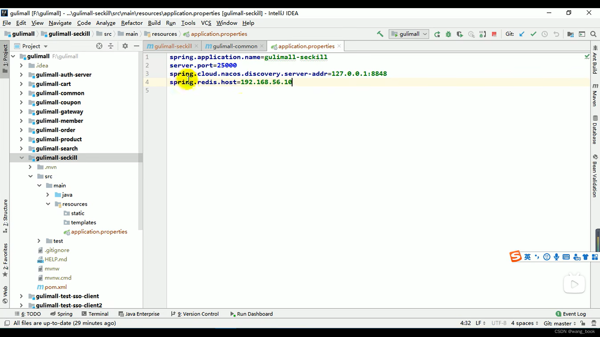
Task: Open the Navigate menu
Action: pyautogui.click(x=60, y=23)
